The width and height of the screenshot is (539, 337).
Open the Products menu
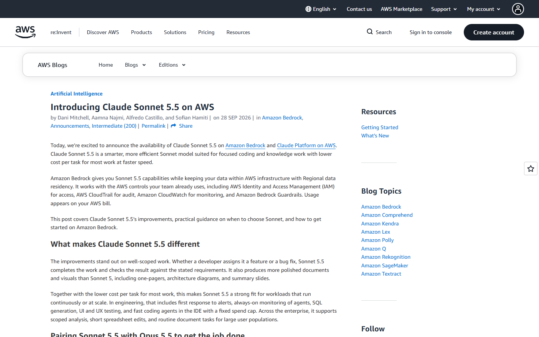pyautogui.click(x=141, y=32)
